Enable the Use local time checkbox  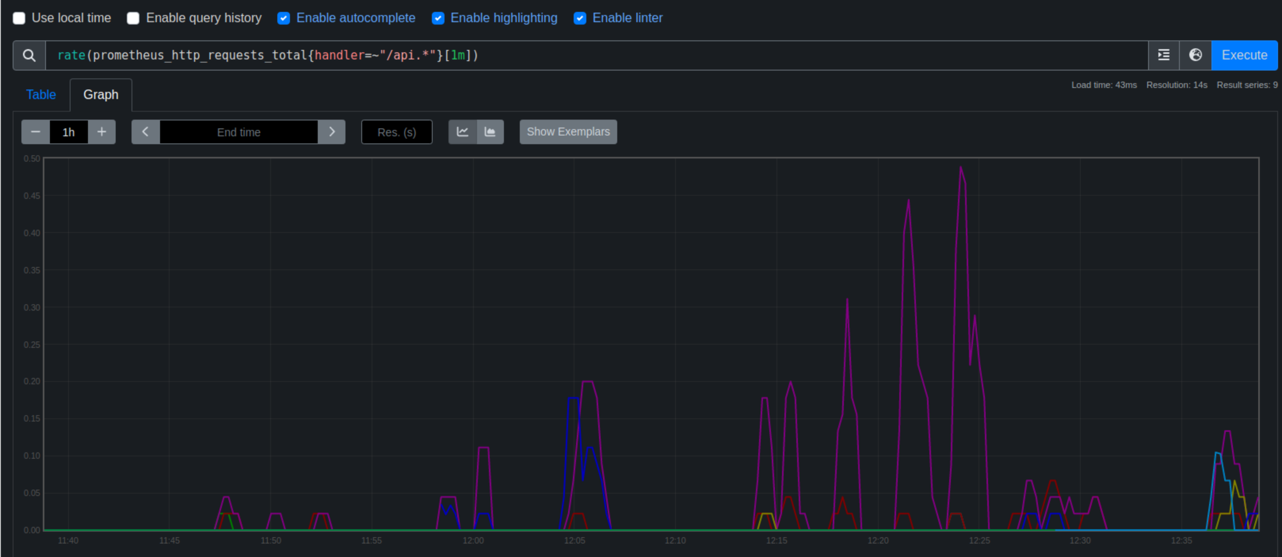(19, 18)
